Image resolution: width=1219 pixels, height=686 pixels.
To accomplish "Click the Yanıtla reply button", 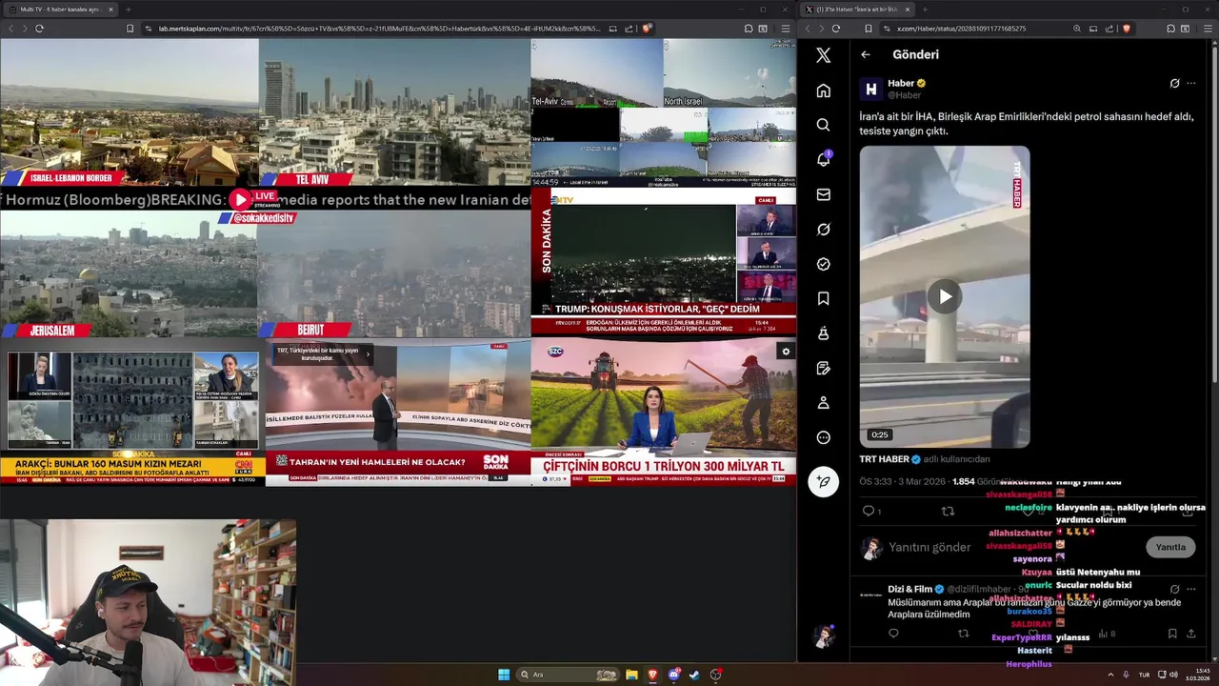I will coord(1170,547).
